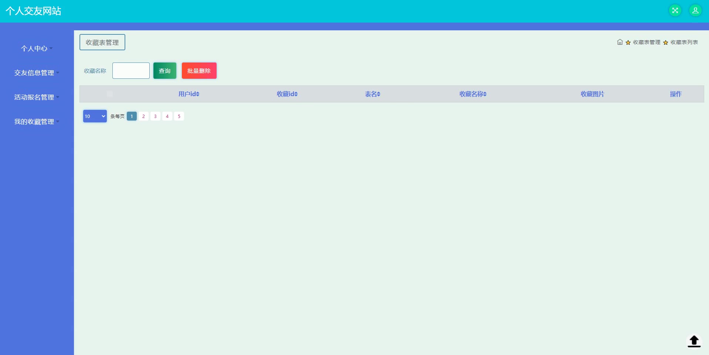Screen dimensions: 709x355
Task: Go to pagination page 3
Action: click(155, 116)
